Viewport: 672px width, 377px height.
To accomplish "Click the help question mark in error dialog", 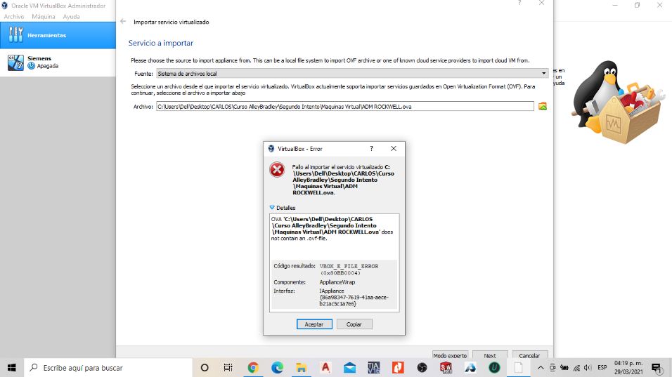I will coord(372,149).
